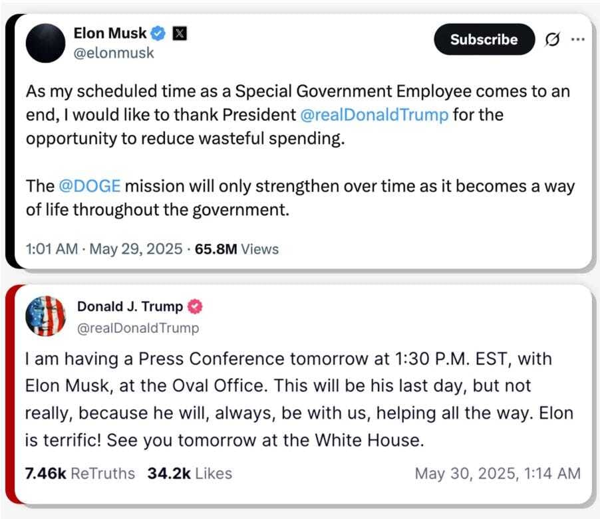
Task: Click Elon Musk's black profile avatar
Action: coord(45,43)
